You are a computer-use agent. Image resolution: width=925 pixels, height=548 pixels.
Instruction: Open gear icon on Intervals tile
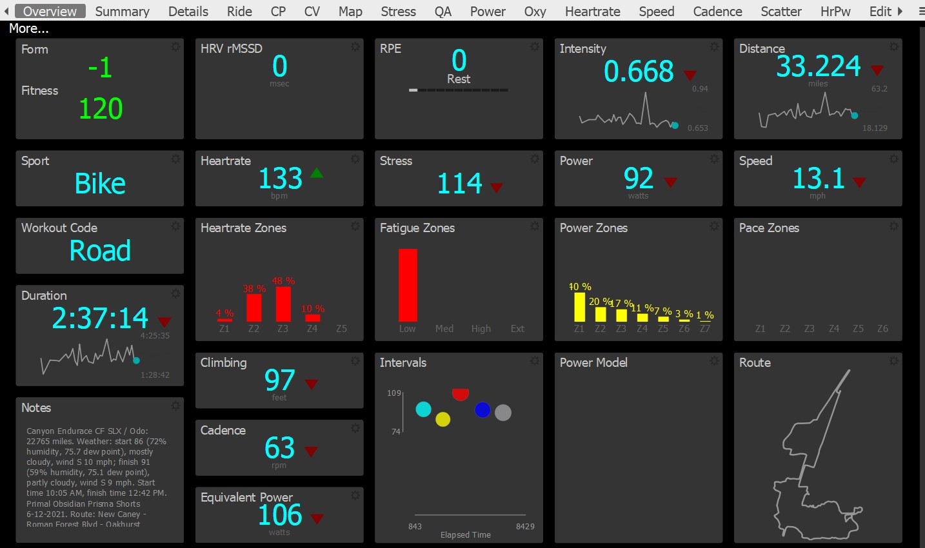[535, 361]
